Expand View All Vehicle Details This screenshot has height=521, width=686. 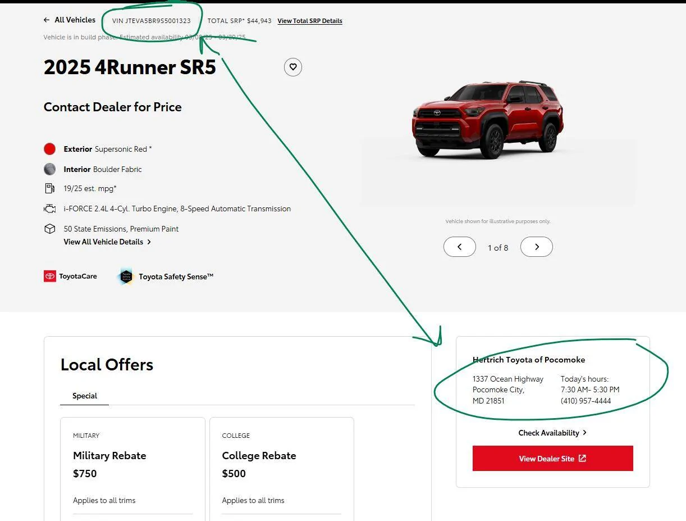coord(107,242)
